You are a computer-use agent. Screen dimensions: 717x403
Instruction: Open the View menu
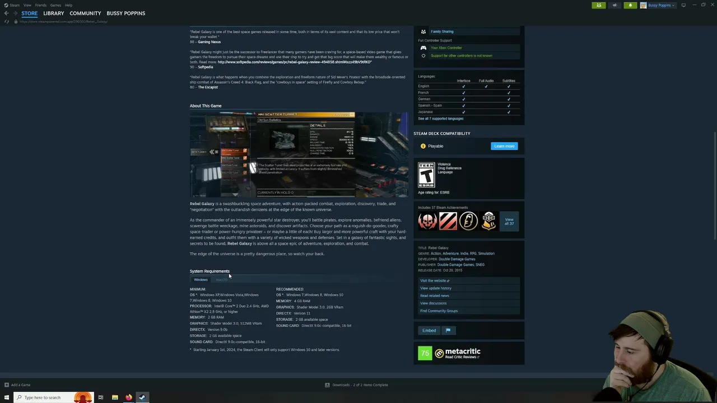coord(27,5)
